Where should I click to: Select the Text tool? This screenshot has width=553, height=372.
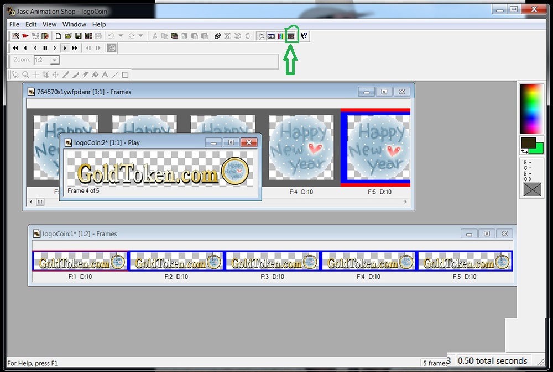[105, 75]
